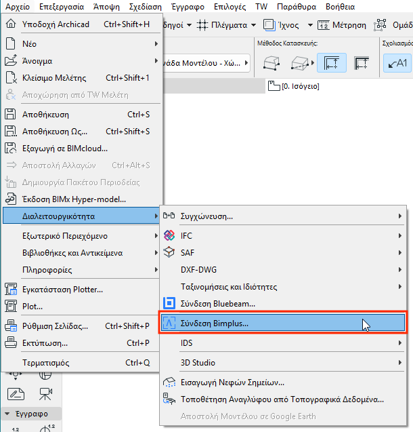Open the TW menu

coord(261,7)
